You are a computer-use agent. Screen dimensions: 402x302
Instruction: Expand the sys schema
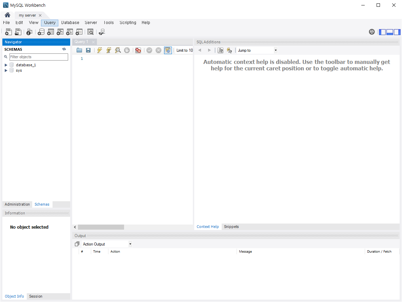[6, 70]
